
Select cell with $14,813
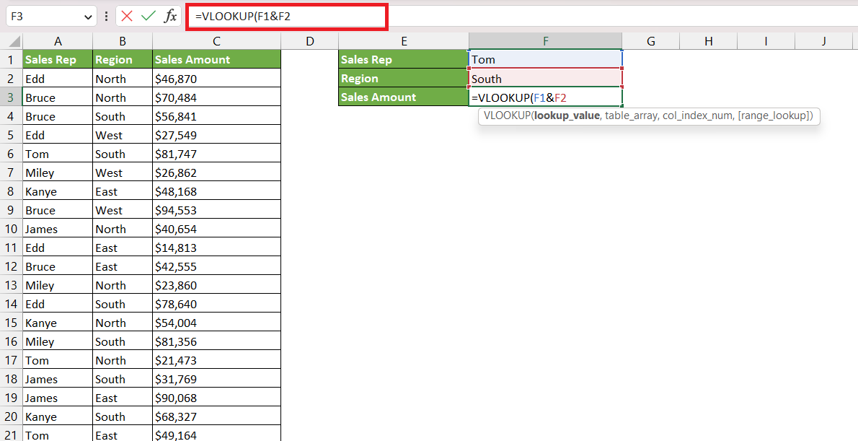[x=217, y=248]
